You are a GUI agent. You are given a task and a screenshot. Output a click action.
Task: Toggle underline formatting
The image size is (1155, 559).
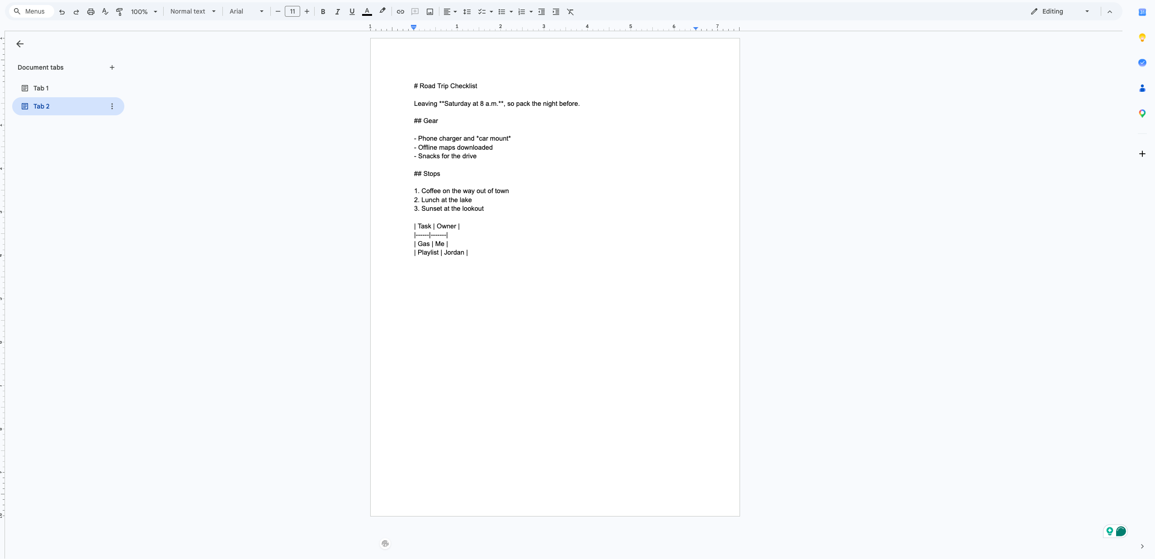click(352, 12)
